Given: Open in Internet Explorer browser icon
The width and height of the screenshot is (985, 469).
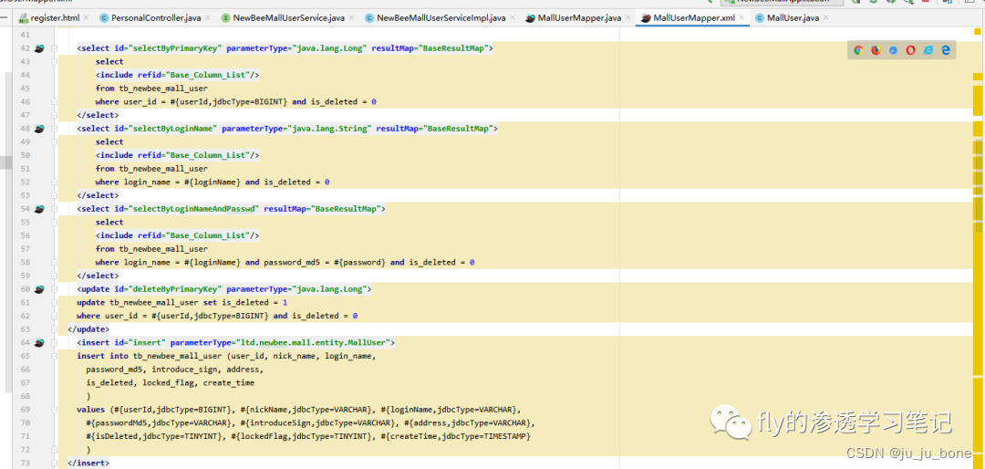Looking at the screenshot, I should coord(928,50).
